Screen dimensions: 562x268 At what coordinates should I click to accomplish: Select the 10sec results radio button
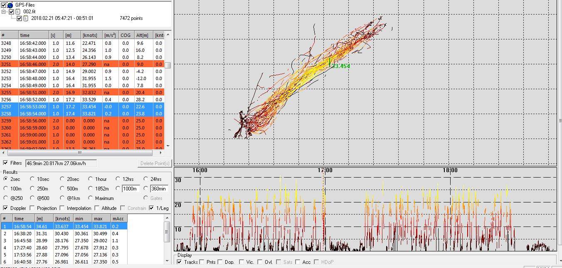32,179
